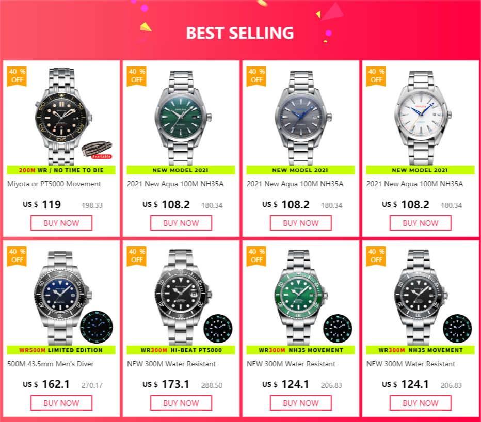Click BUY NOW for Hi-Beat PT5000 watch
Screen dimensions: 481x422
(x=181, y=403)
